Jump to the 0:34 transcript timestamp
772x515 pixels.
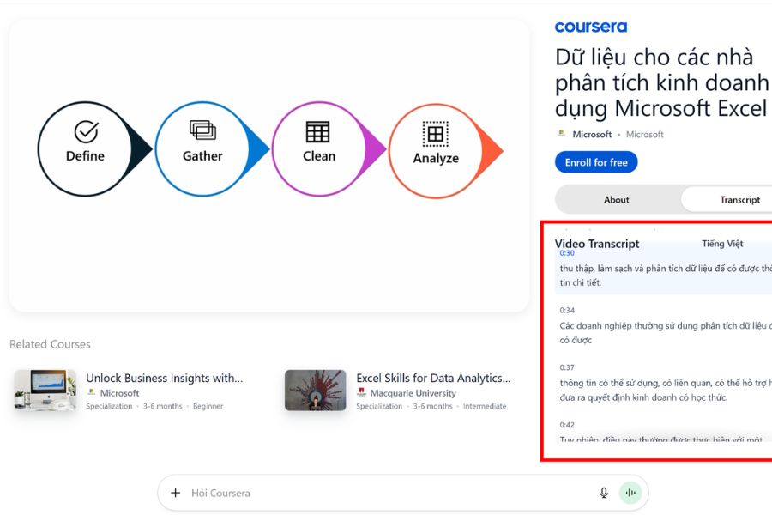coord(567,310)
